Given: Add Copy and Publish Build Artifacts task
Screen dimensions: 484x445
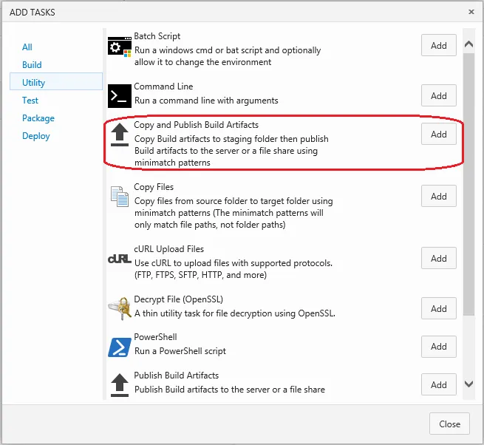Looking at the screenshot, I should [x=439, y=135].
